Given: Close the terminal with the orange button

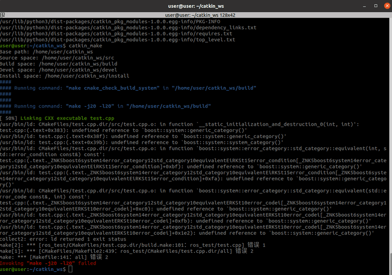Looking at the screenshot, I should [x=387, y=6].
